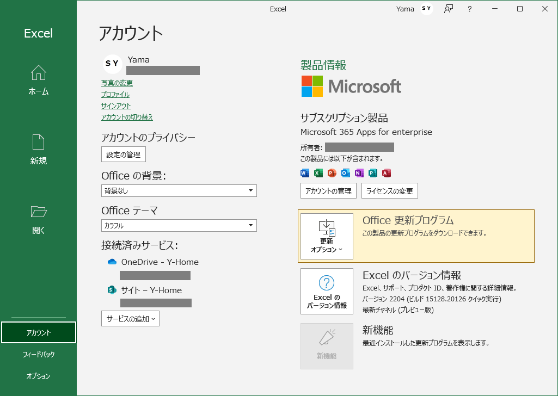Viewport: 558px width, 396px height.
Task: Select the アカウント sidebar tab
Action: pyautogui.click(x=39, y=332)
